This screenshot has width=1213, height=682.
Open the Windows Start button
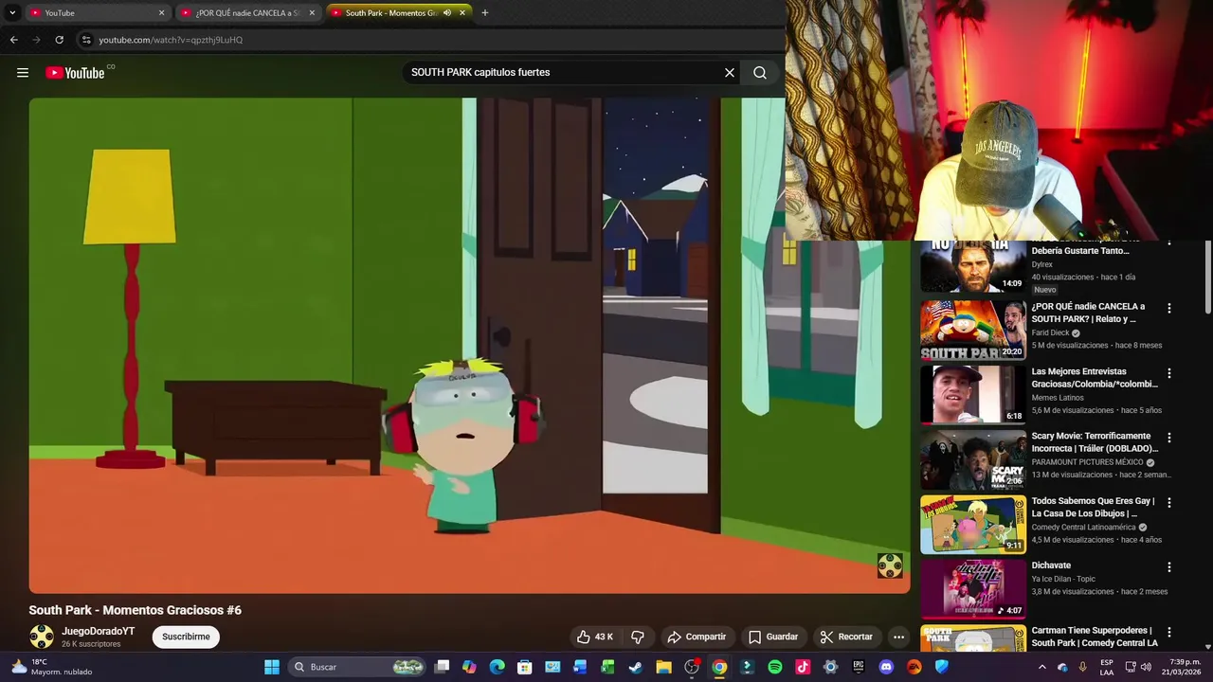click(272, 667)
